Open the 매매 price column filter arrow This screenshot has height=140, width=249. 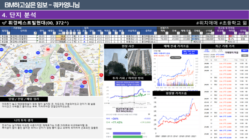coord(167,33)
